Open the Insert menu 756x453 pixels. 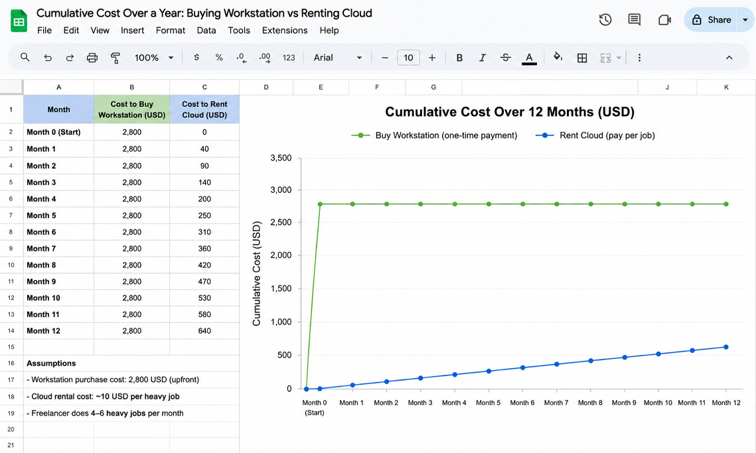[x=132, y=31]
